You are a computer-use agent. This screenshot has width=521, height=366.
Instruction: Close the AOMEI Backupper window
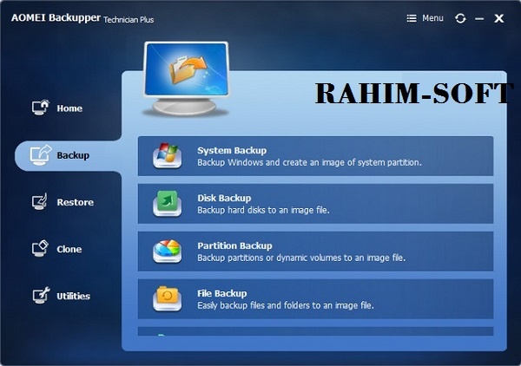[x=498, y=18]
